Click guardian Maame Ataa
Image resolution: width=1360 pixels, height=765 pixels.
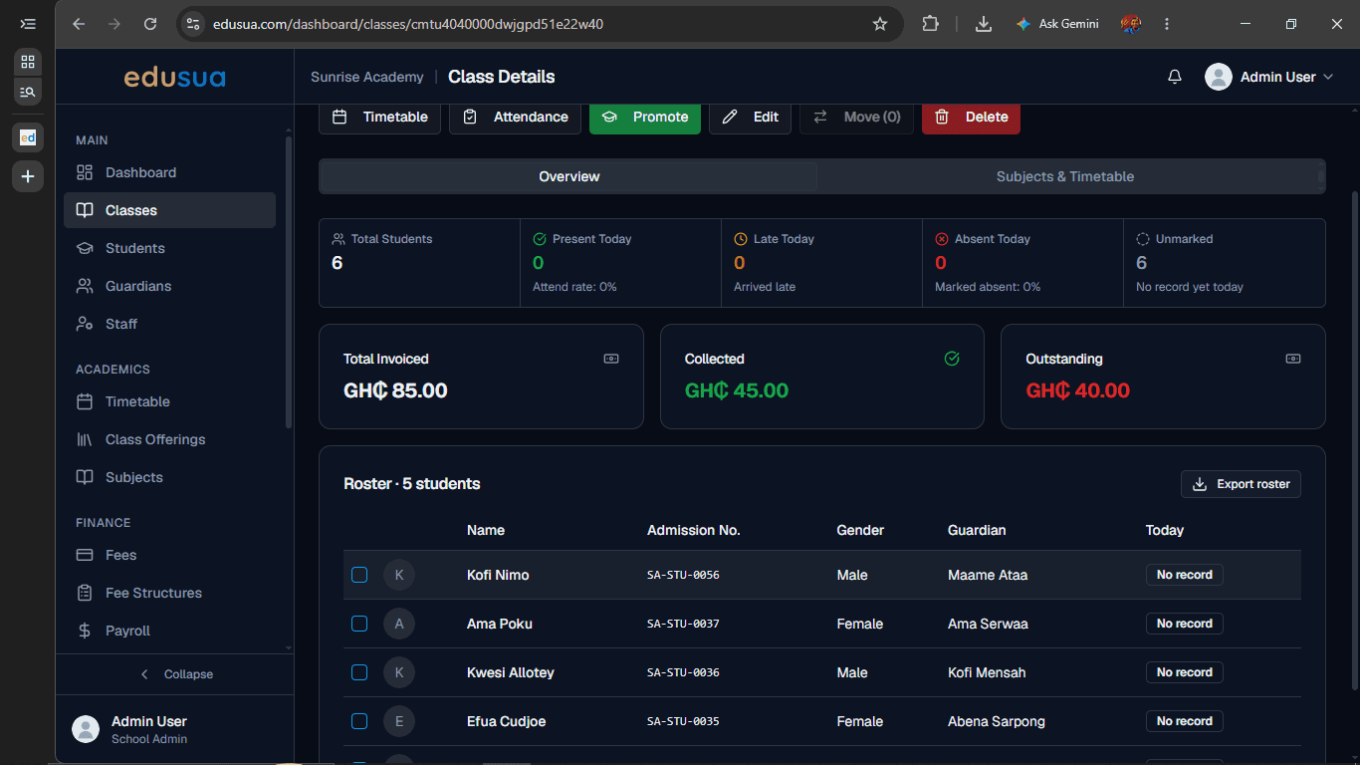coord(988,575)
